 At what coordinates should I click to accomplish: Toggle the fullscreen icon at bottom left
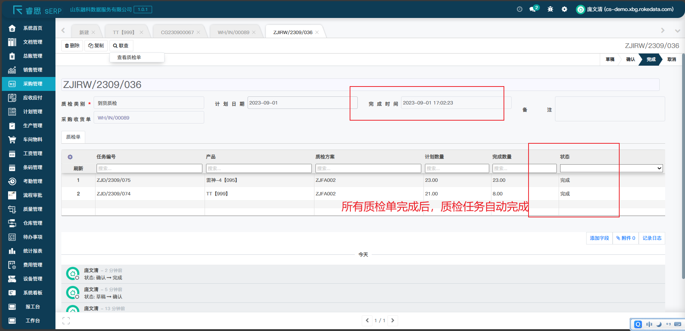click(66, 321)
